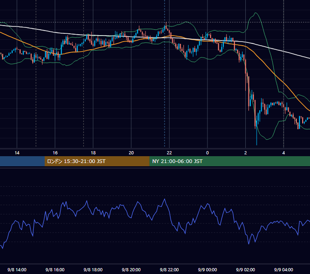The image size is (310, 274).
Task: Select the ロンドン 15:30-21:00 JST session band
Action: tap(97, 161)
